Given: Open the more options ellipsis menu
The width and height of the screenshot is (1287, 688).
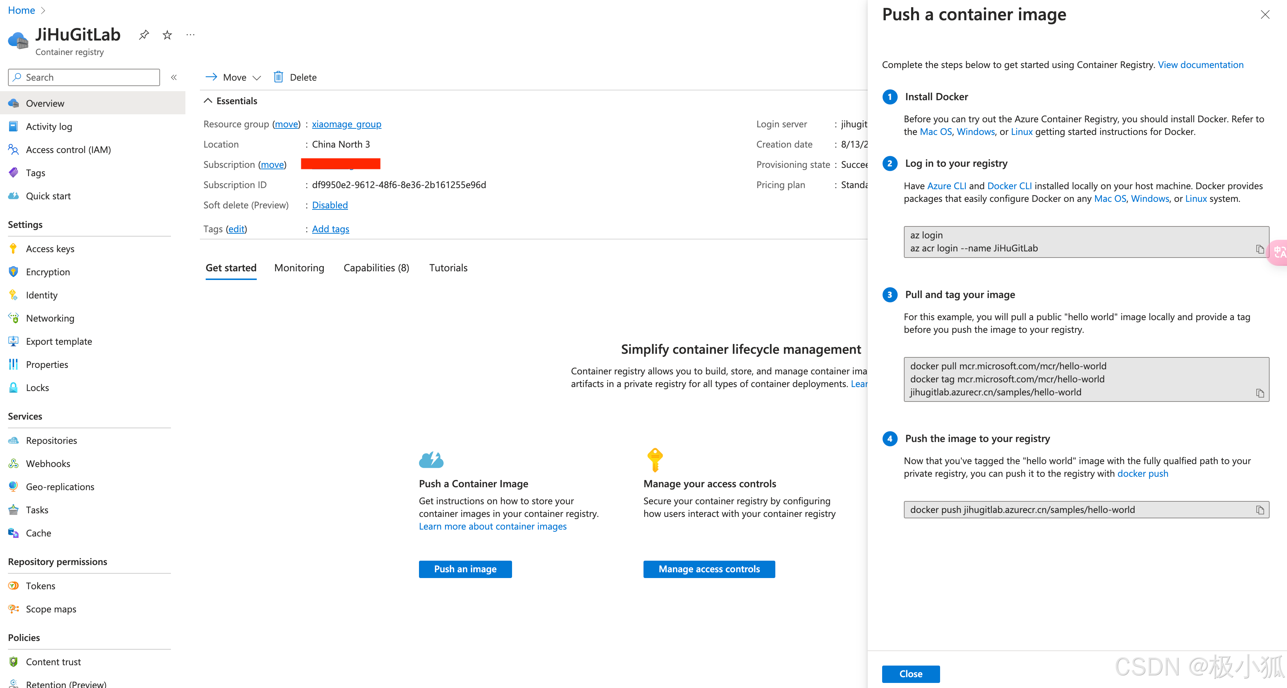Looking at the screenshot, I should click(x=190, y=35).
